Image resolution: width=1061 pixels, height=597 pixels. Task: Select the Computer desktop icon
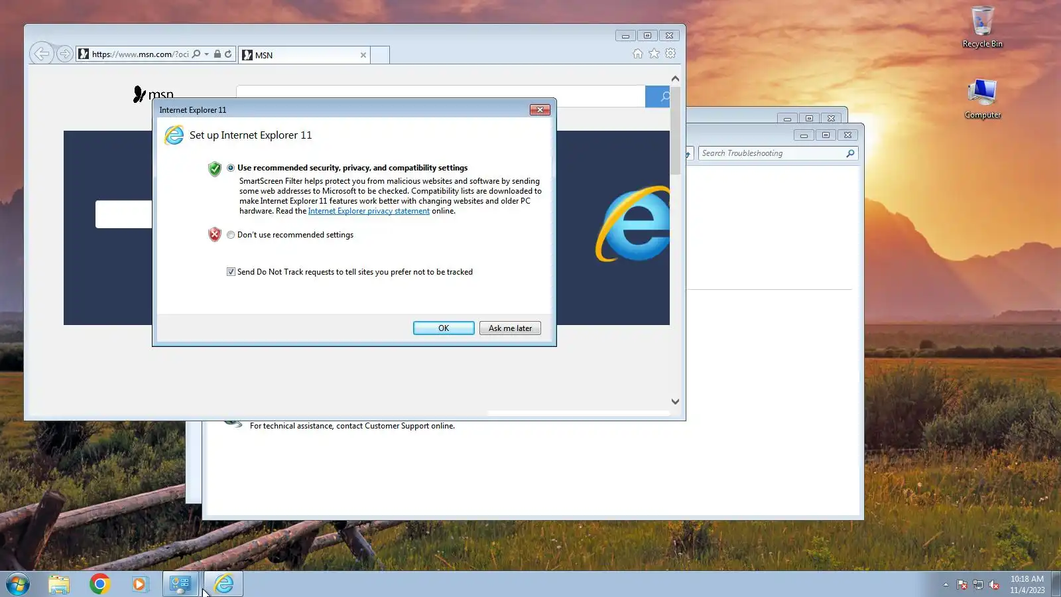[x=982, y=98]
